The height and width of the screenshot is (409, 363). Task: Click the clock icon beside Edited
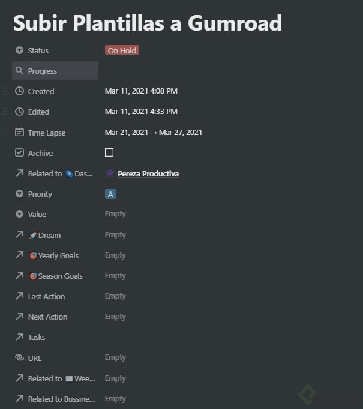point(20,112)
